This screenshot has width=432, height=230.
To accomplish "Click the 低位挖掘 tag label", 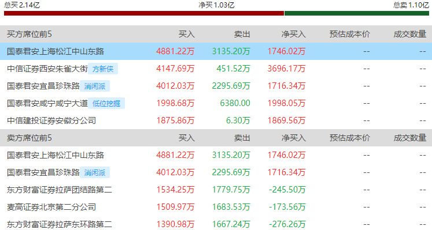I will point(106,103).
